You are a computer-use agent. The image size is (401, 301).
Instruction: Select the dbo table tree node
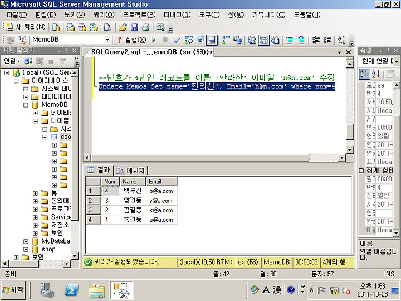[x=66, y=137]
